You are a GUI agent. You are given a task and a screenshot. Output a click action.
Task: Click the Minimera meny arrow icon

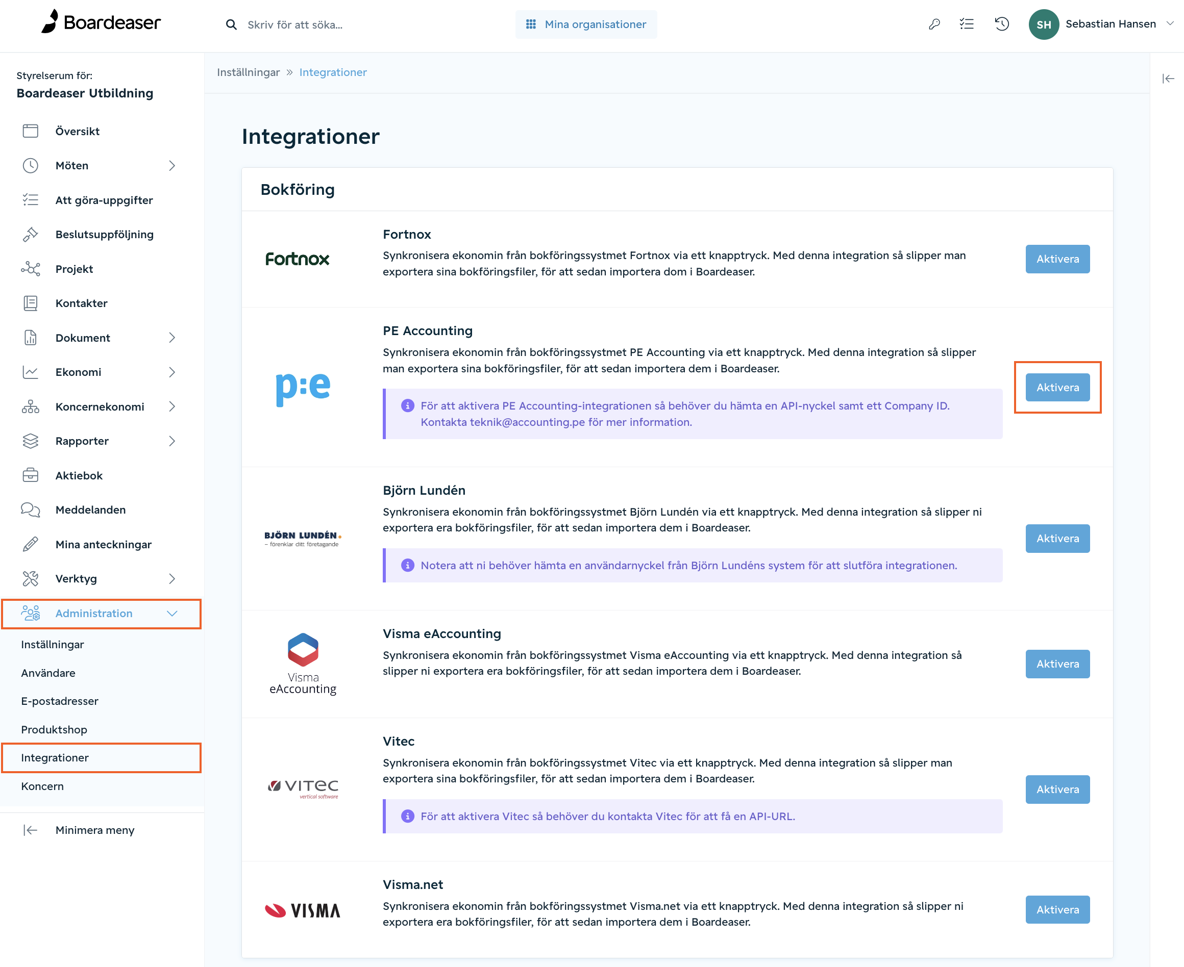coord(30,830)
